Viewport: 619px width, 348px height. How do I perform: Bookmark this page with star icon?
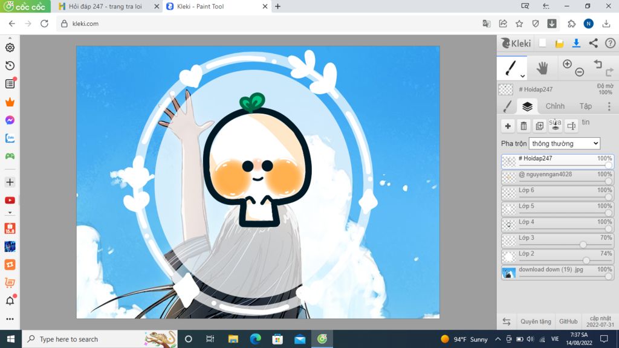pos(519,24)
